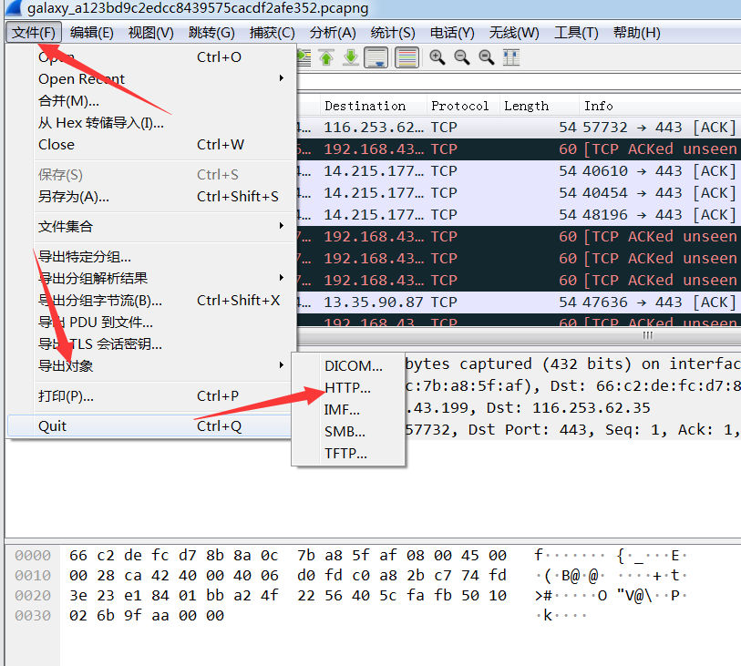741x666 pixels.
Task: Click the Ethernet line with Dst 66:c2:de:fc:d7
Action: [572, 385]
